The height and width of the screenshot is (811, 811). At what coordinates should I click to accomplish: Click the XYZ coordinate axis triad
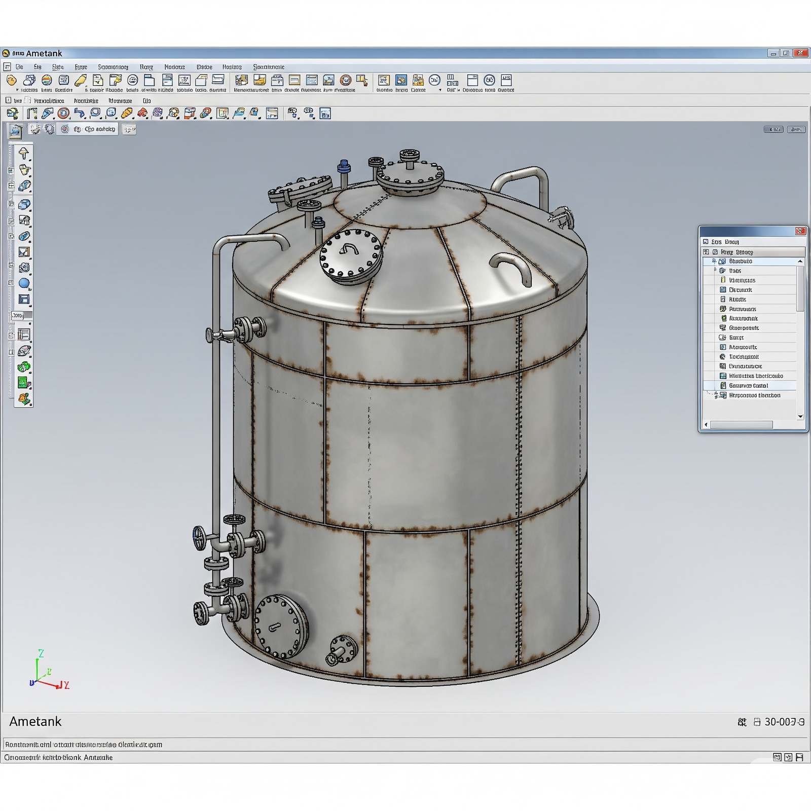(x=46, y=673)
